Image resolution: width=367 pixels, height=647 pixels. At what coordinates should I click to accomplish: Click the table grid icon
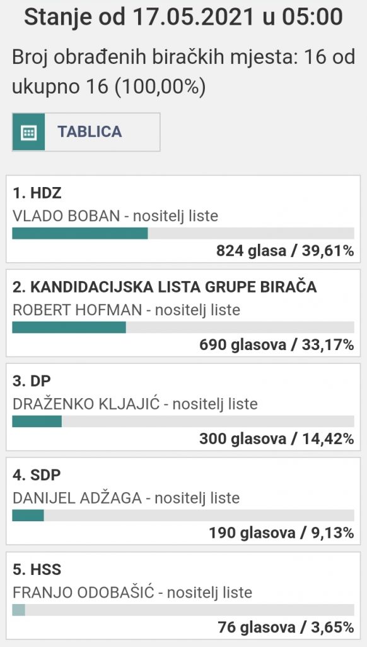pos(28,132)
